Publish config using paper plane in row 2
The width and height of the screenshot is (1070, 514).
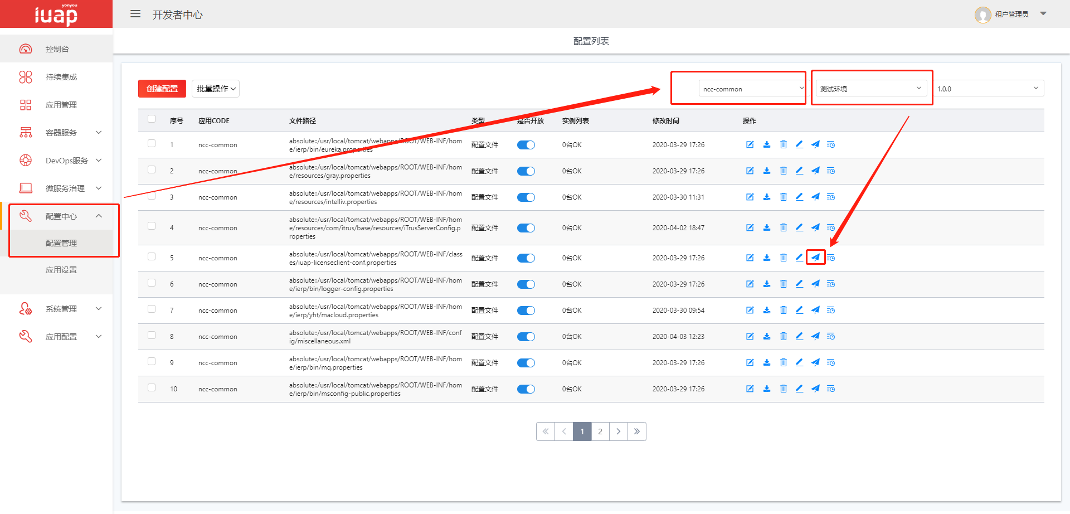coord(815,171)
